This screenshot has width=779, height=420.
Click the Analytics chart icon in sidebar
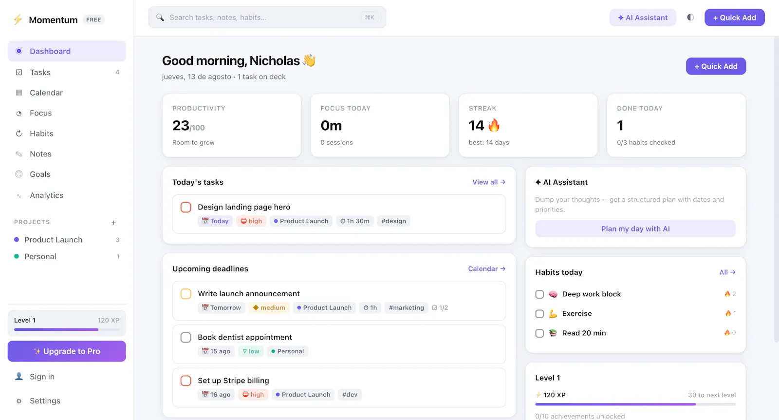pyautogui.click(x=19, y=195)
